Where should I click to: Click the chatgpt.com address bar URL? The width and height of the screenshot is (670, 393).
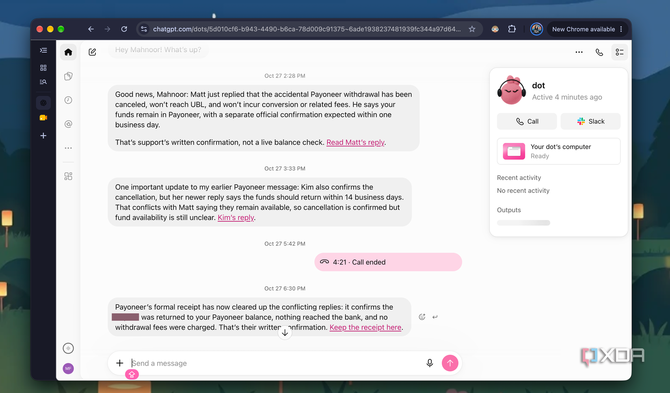click(307, 29)
